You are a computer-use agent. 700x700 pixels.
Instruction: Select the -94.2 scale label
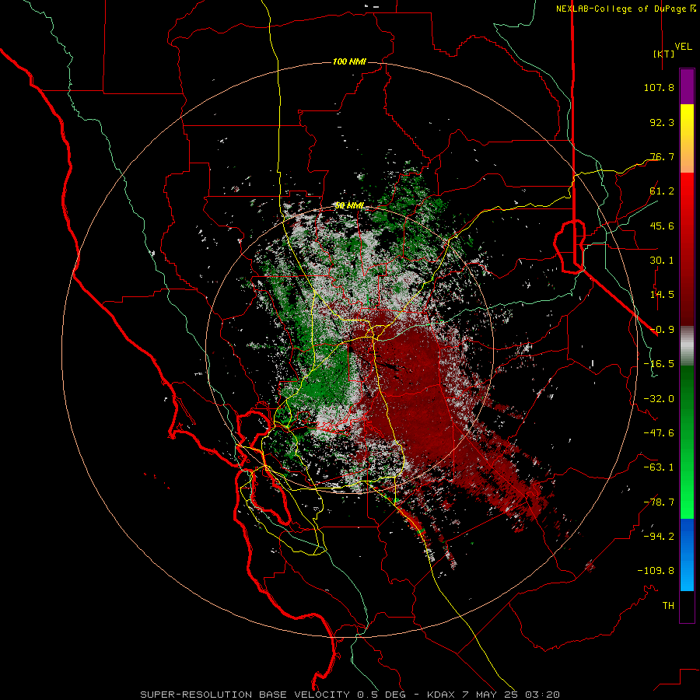[x=659, y=536]
